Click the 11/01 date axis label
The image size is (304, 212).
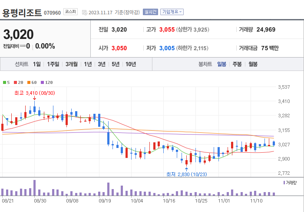(x=224, y=201)
